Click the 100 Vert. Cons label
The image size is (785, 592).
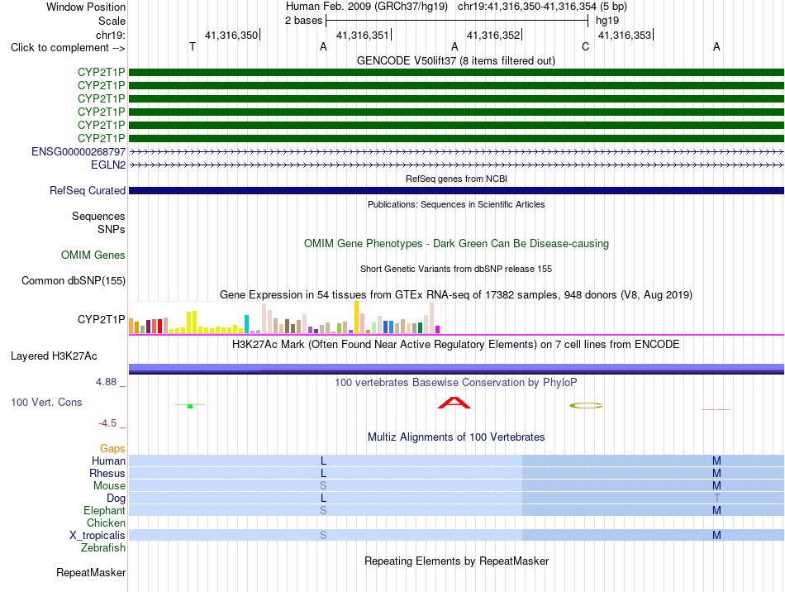coord(46,402)
